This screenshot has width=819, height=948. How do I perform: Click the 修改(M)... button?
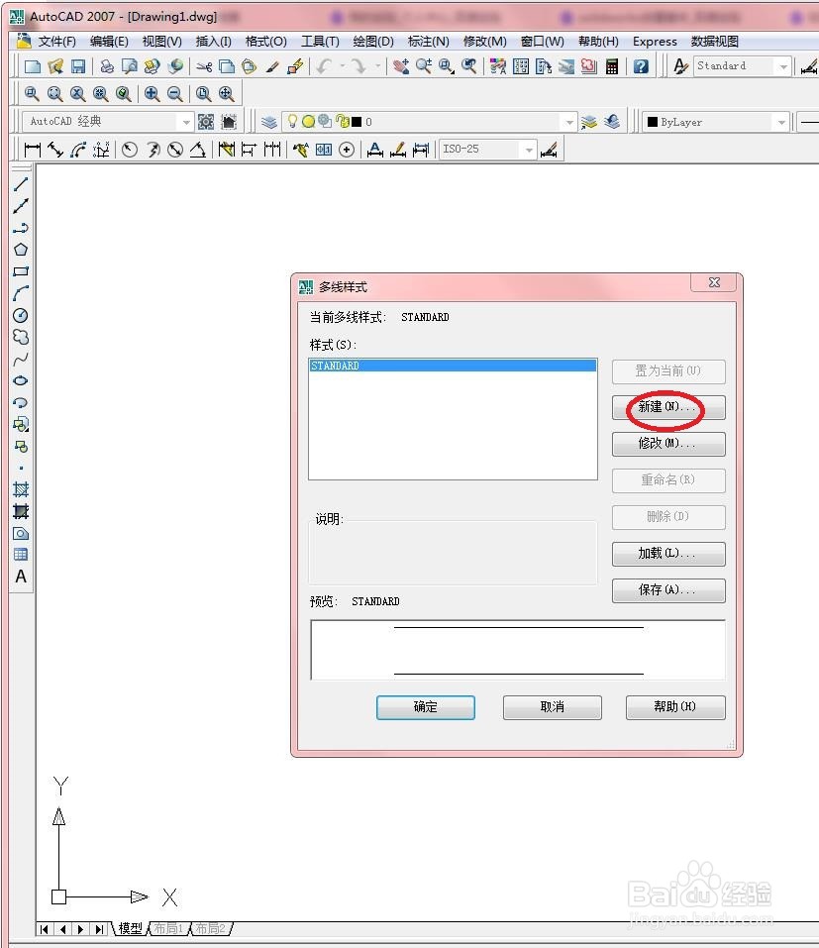667,444
